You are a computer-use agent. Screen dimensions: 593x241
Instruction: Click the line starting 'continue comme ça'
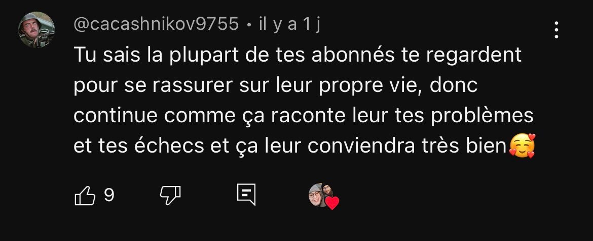(303, 116)
